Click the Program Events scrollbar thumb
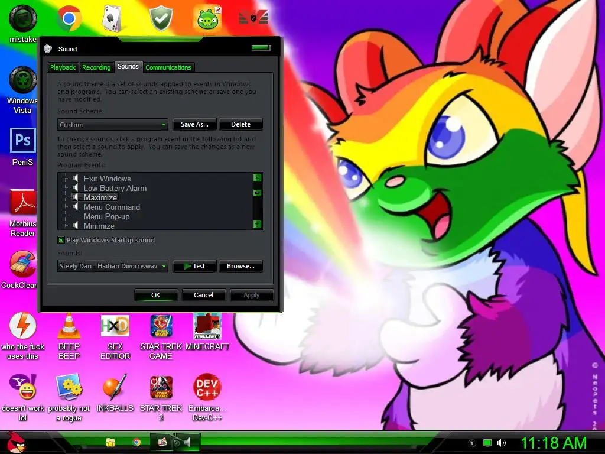 (x=258, y=193)
